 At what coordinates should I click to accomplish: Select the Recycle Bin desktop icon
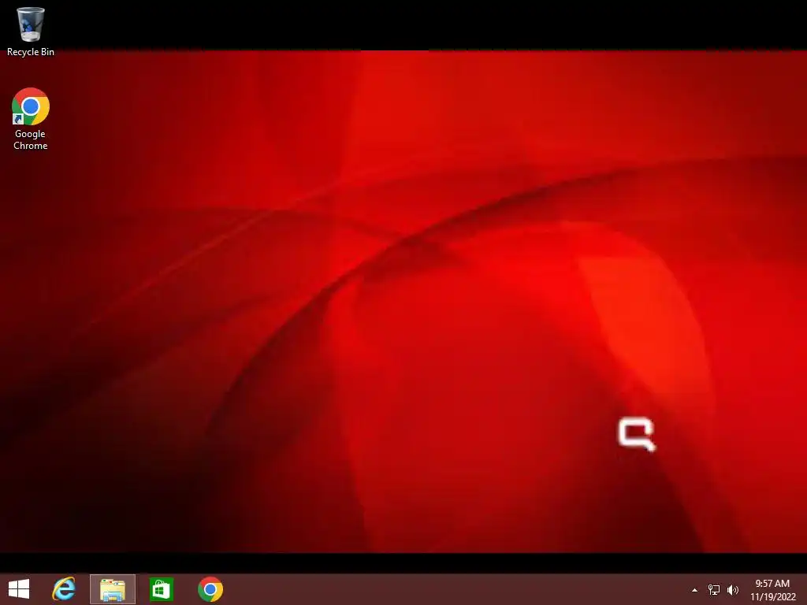pos(31,31)
